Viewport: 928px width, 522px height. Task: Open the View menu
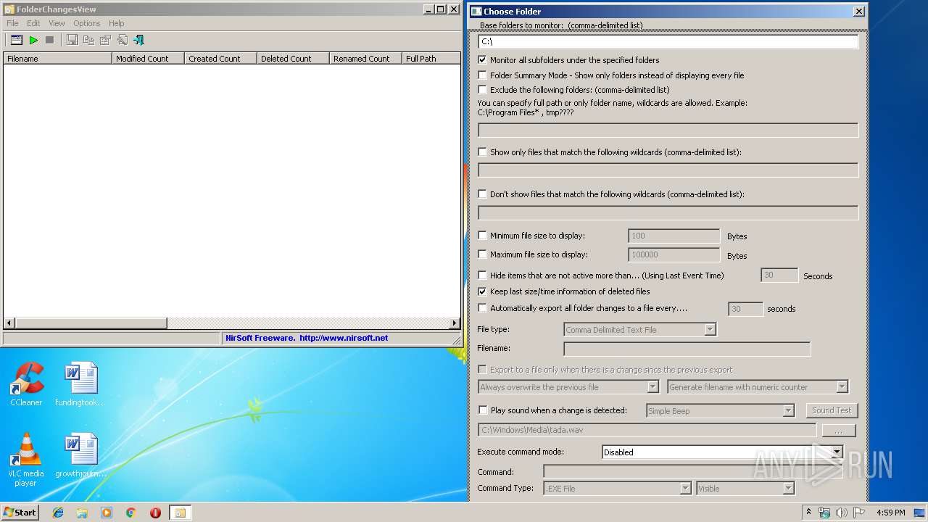point(57,23)
